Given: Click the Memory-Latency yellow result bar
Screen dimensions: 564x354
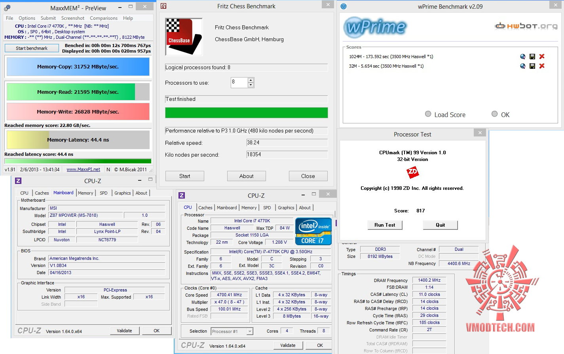Looking at the screenshot, I should click(x=78, y=140).
